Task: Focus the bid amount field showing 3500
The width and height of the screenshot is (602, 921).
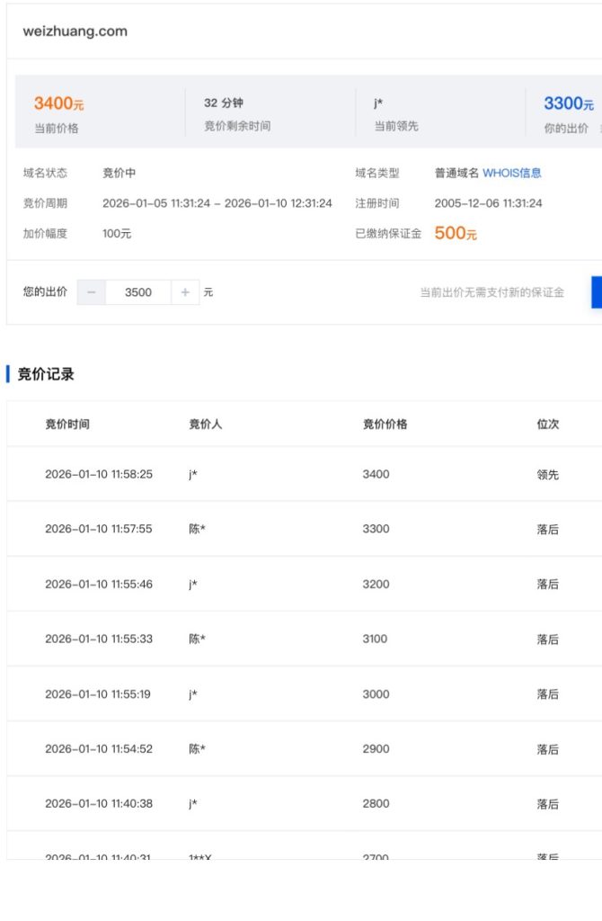Action: 138,292
